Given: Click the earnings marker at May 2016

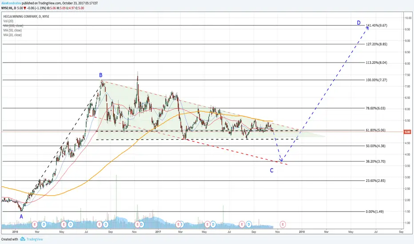Looking at the screenshot, I should 64,224.
